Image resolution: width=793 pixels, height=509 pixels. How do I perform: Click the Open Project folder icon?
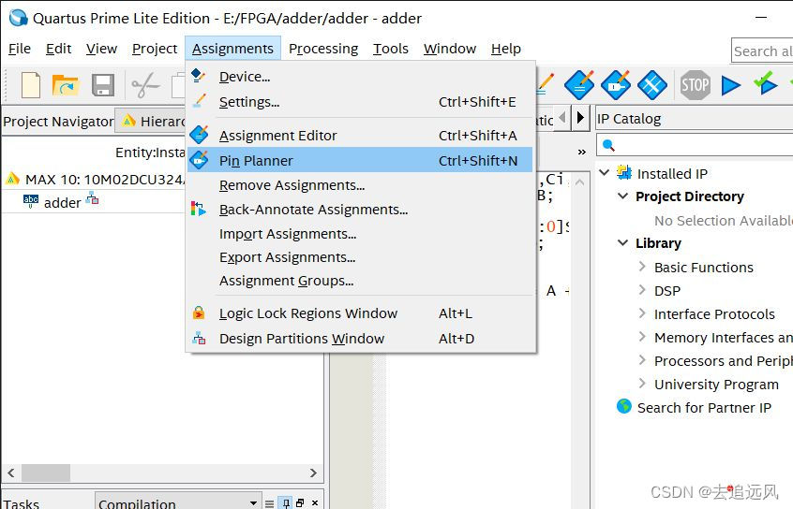[x=66, y=85]
